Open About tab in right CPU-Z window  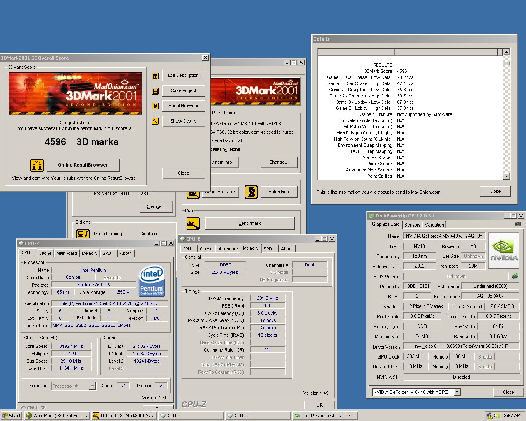287,249
